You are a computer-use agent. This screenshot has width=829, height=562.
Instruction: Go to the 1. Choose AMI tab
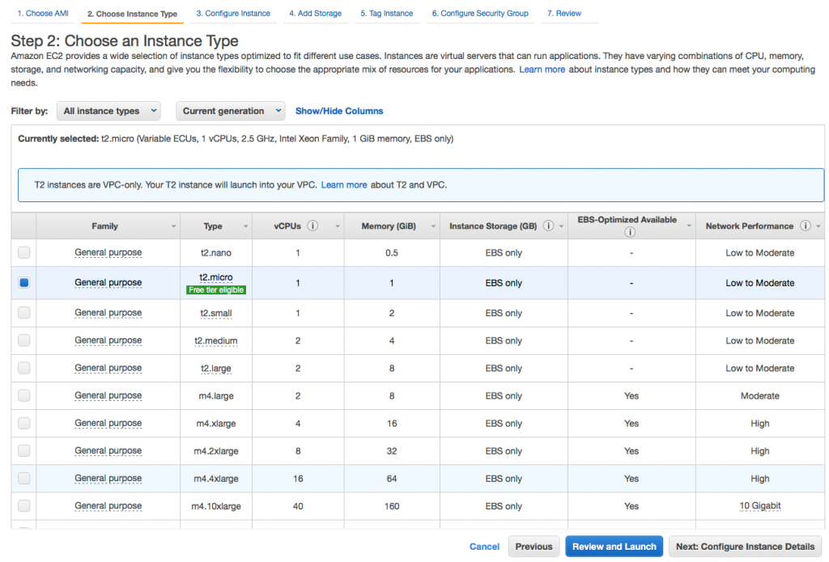(x=43, y=13)
